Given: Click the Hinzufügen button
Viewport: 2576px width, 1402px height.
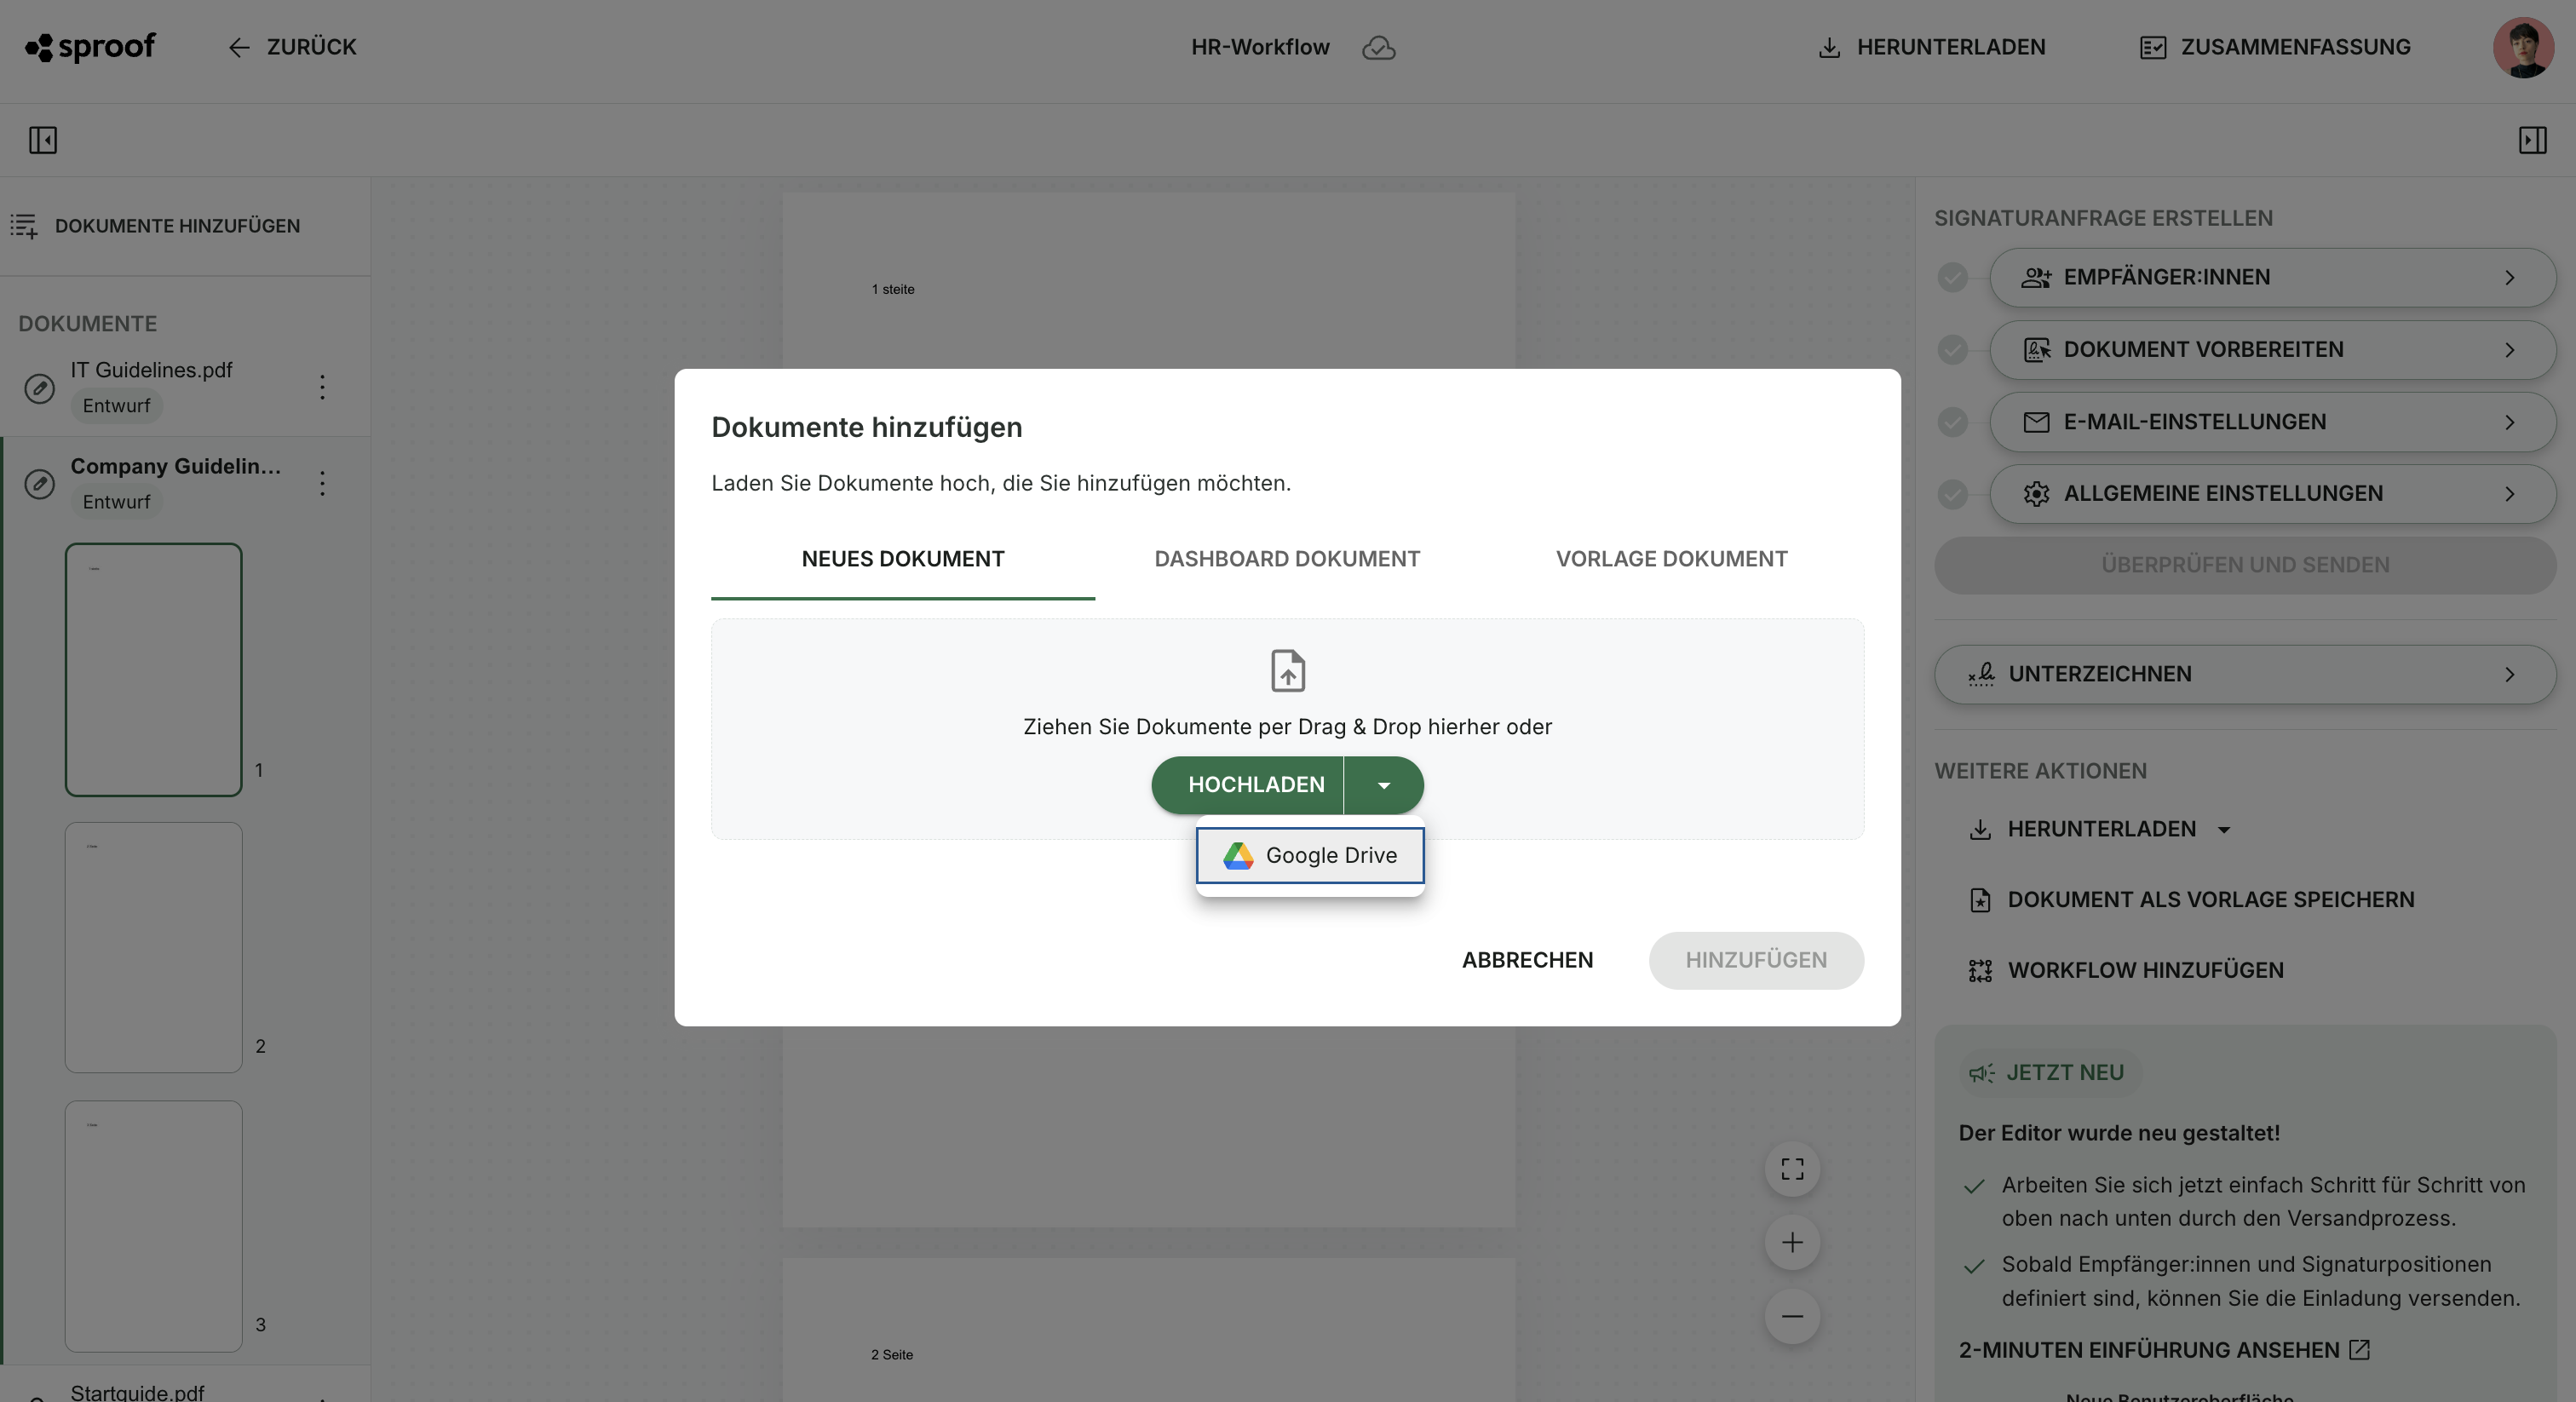Looking at the screenshot, I should coord(1756,960).
